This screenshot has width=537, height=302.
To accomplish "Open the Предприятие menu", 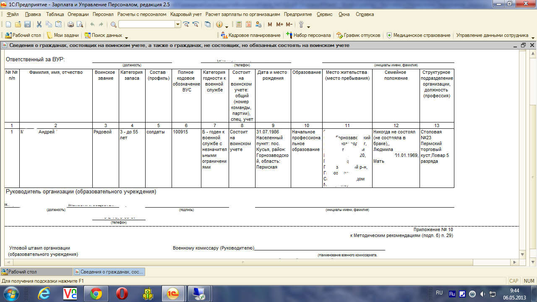I will [x=297, y=14].
